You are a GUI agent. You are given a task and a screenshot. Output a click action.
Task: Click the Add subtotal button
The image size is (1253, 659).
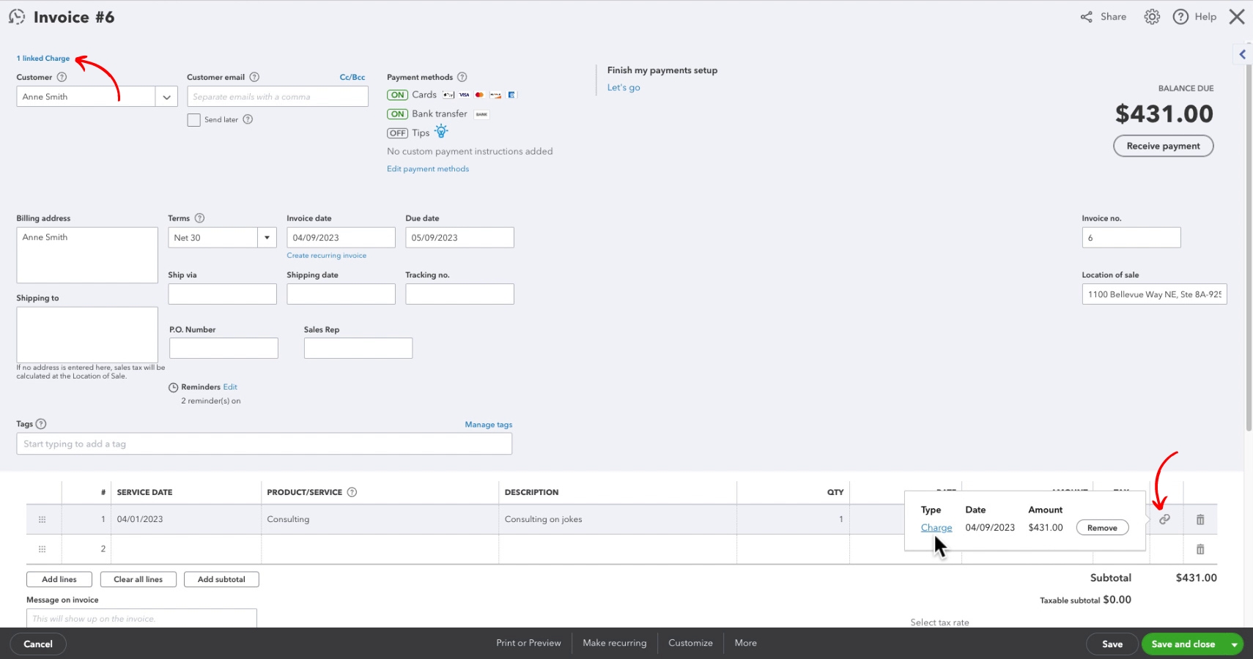221,579
